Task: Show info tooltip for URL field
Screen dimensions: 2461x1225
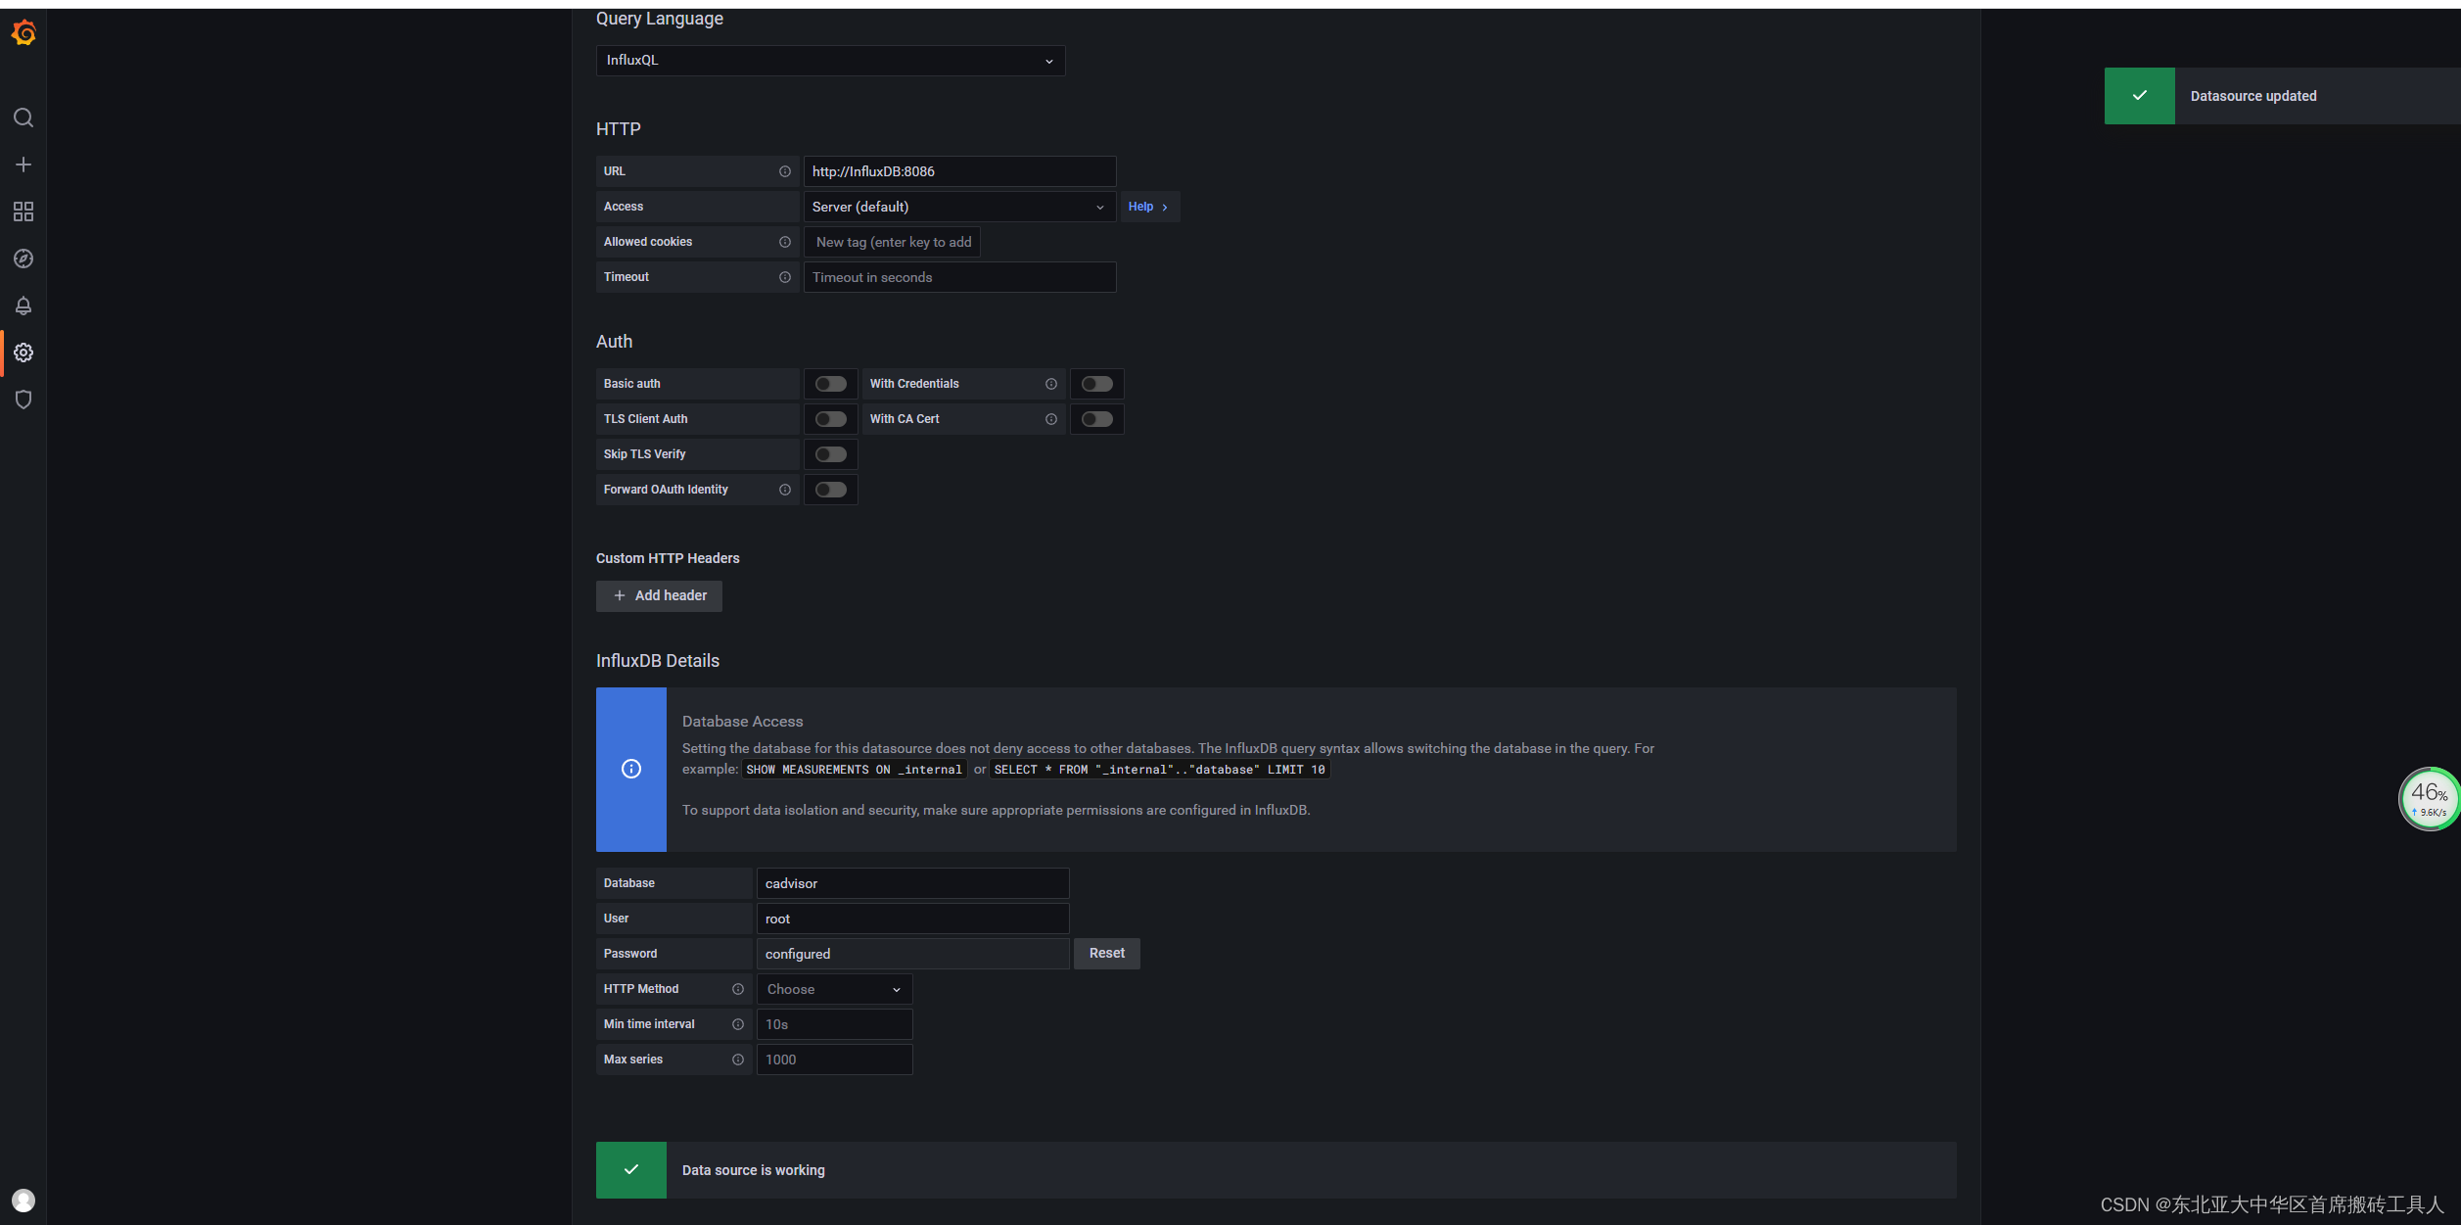Action: point(785,171)
